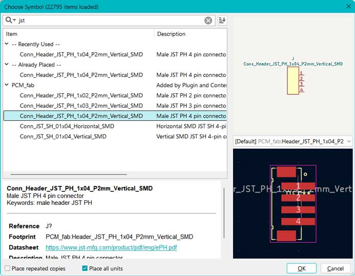Click the -- Recently Used -- label
The image size is (355, 276).
(x=36, y=44)
